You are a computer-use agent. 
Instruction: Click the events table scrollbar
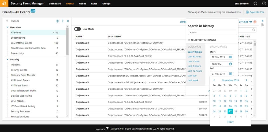(255, 44)
